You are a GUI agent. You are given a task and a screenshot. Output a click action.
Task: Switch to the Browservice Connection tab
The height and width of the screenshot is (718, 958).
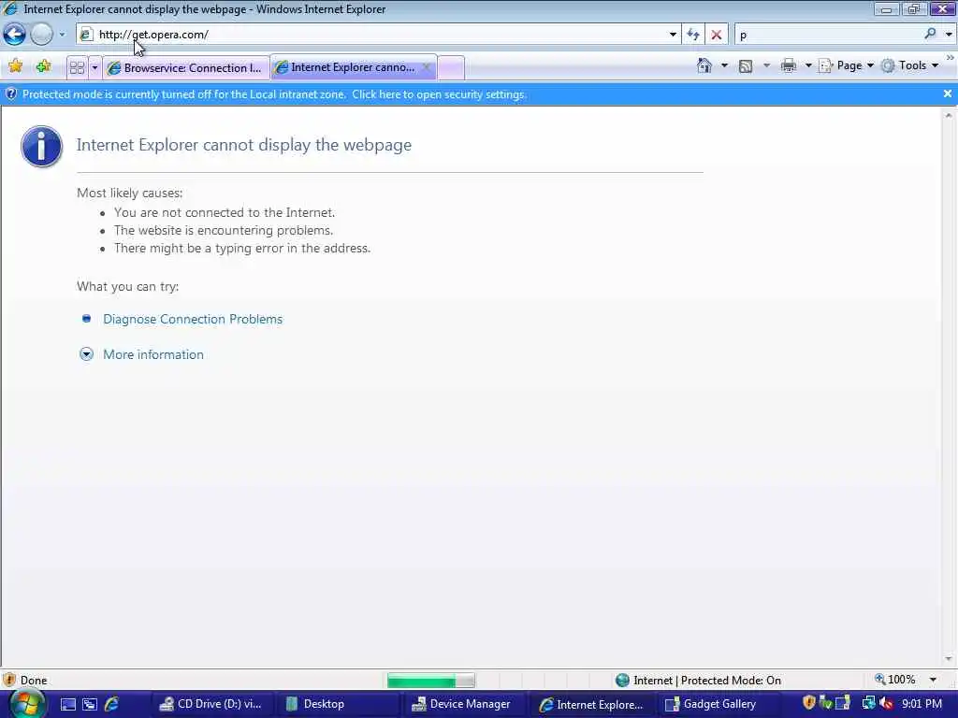(x=186, y=67)
